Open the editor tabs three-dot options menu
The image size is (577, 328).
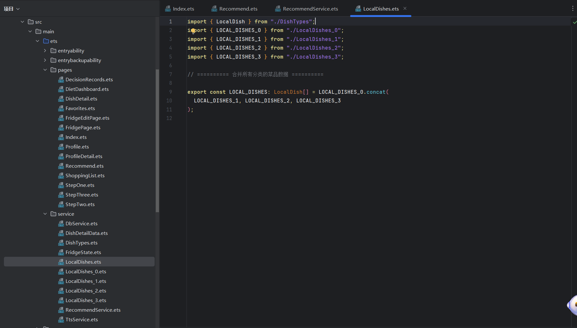pos(573,9)
